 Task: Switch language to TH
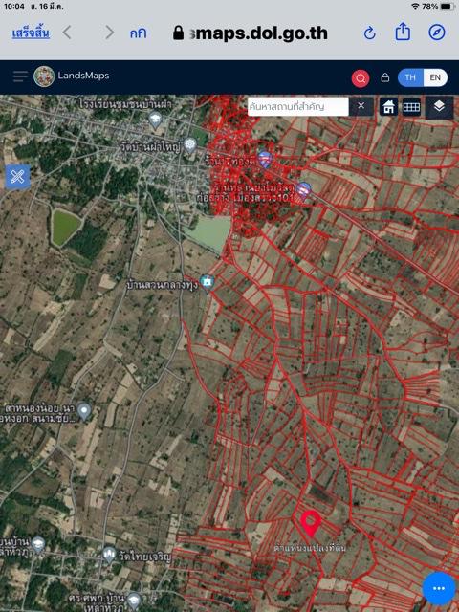click(x=410, y=77)
